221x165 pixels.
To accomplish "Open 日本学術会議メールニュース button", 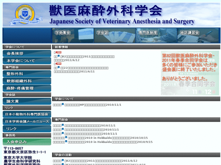I will (x=27, y=122).
